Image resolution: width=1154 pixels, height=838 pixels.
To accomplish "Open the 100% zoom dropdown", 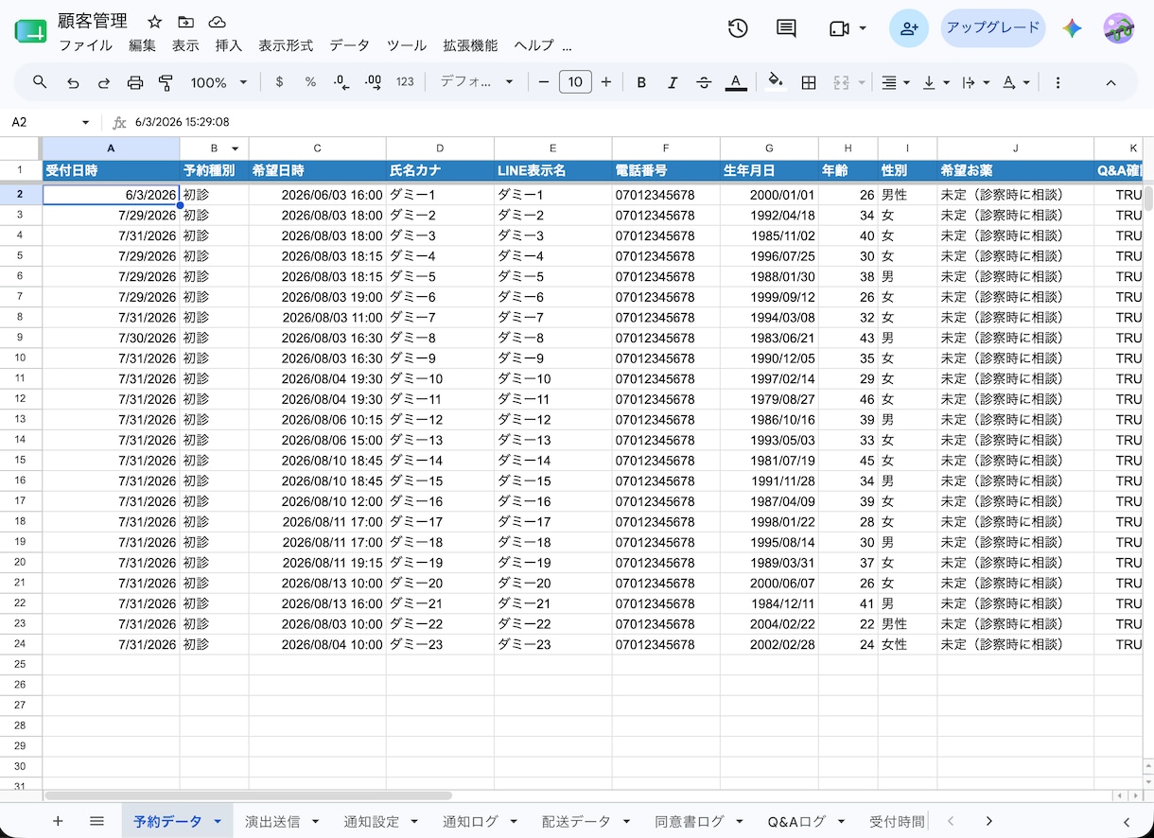I will [219, 82].
